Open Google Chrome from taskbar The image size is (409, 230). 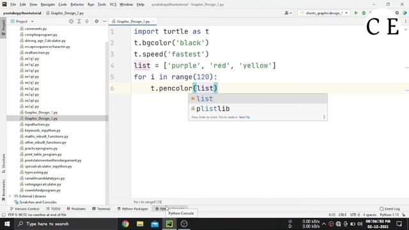point(125,224)
